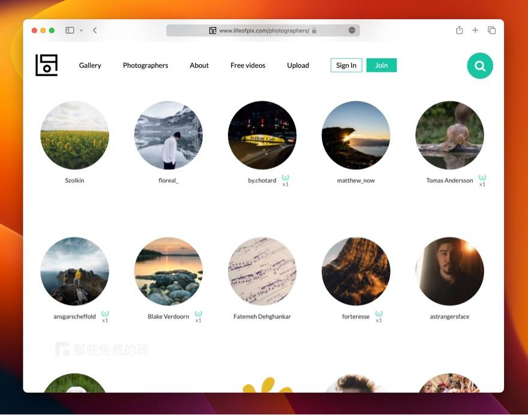Open forteresse's mountain cliff avatar
This screenshot has width=528, height=415.
click(x=356, y=271)
